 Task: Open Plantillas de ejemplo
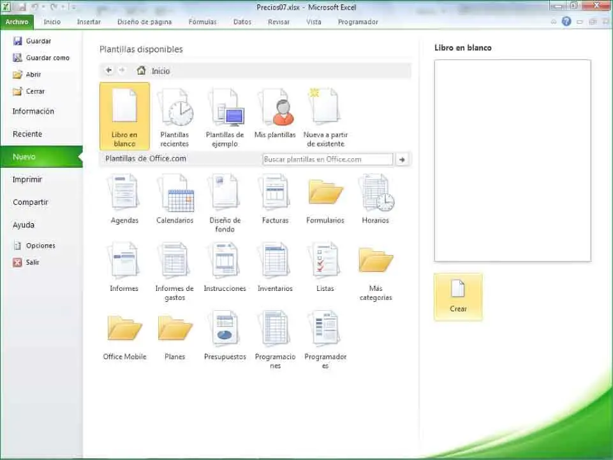click(x=225, y=117)
